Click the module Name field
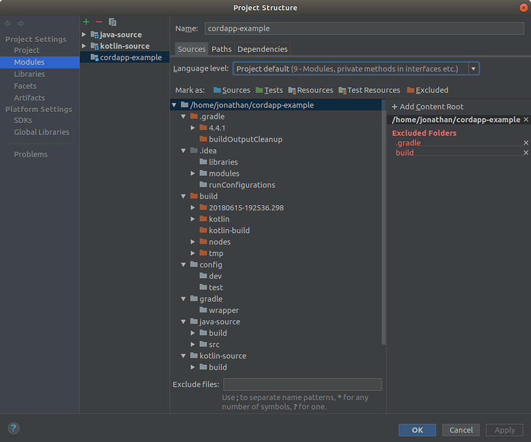This screenshot has width=531, height=442. [x=364, y=29]
